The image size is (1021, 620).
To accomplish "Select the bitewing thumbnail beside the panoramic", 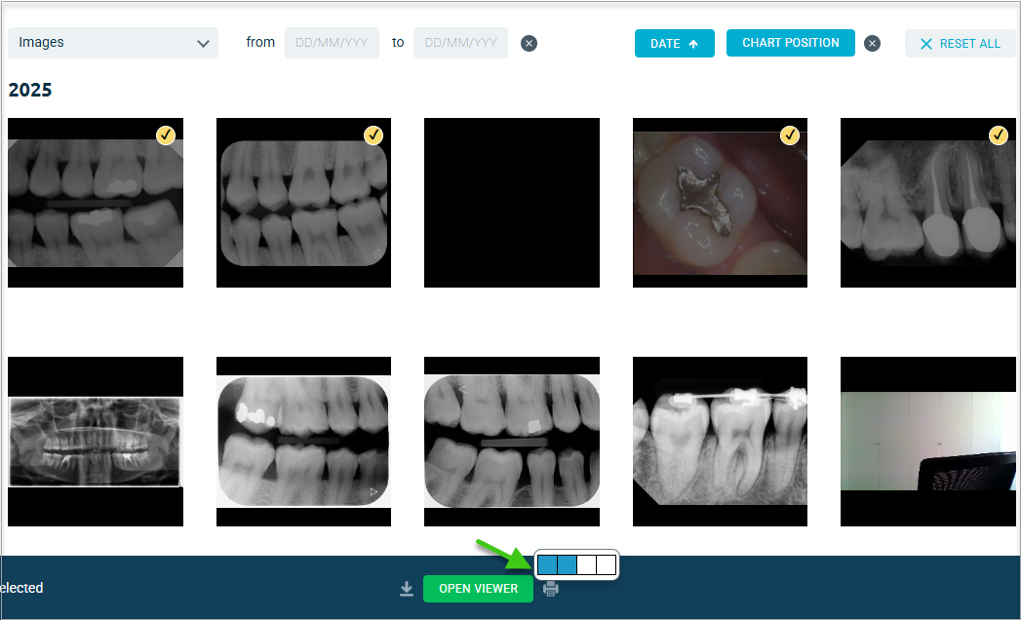I will 303,442.
